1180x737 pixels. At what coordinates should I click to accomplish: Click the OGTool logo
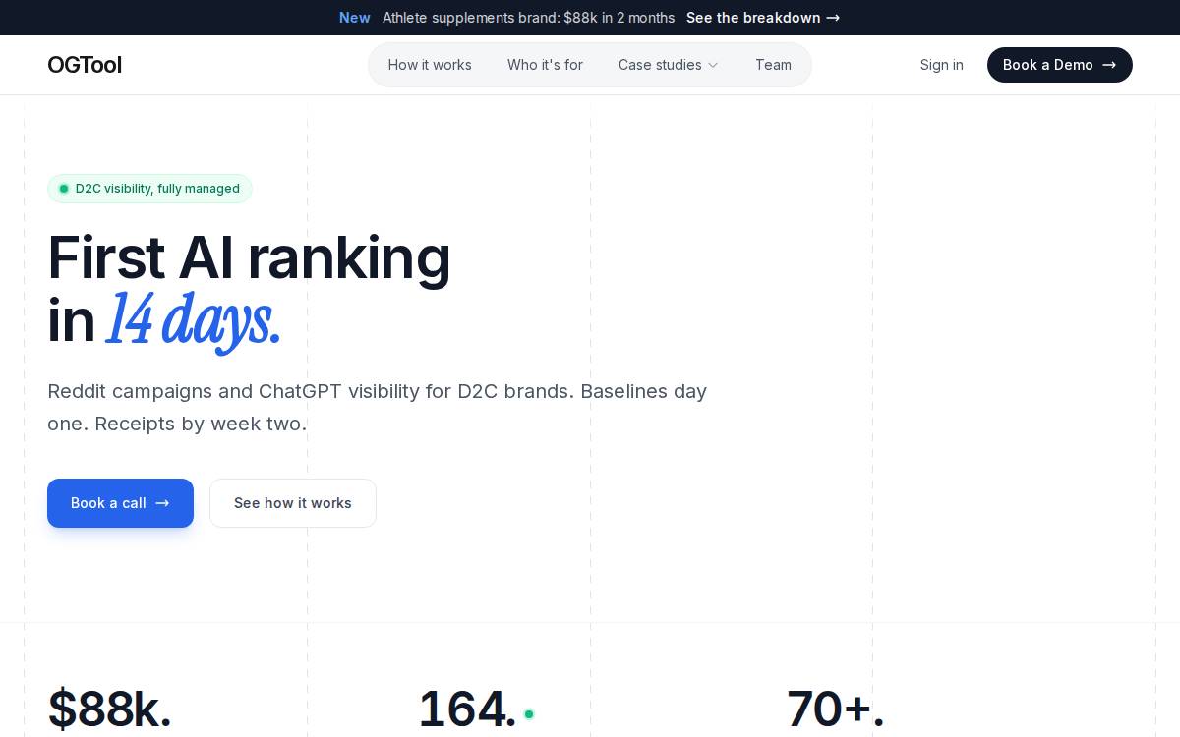(85, 65)
